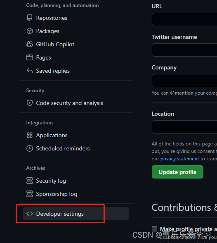Click the Security log icon
217x243 pixels.
pos(30,181)
